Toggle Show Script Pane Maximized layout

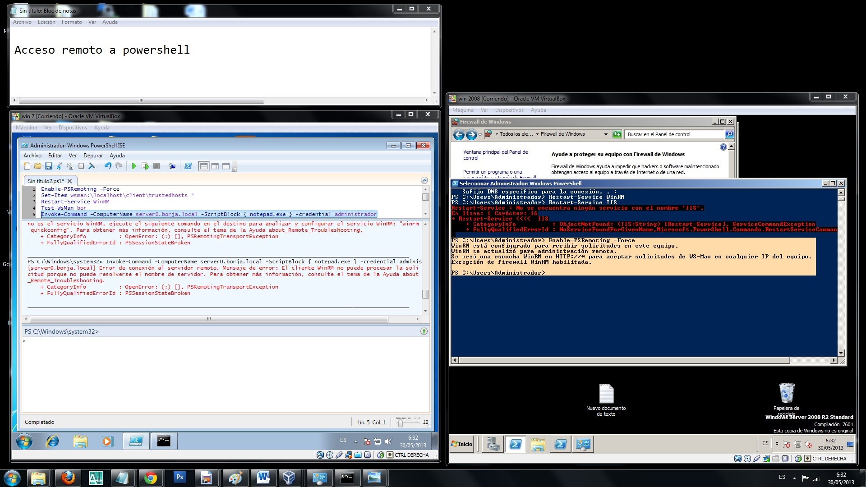226,166
